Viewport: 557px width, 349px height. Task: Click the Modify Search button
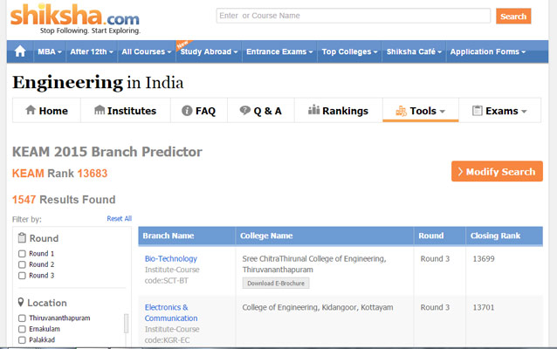pyautogui.click(x=496, y=172)
